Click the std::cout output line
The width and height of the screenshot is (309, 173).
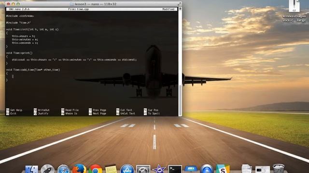point(74,60)
